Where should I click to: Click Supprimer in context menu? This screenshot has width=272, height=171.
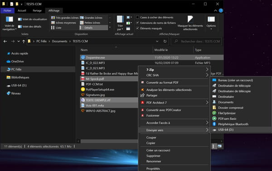174,156
